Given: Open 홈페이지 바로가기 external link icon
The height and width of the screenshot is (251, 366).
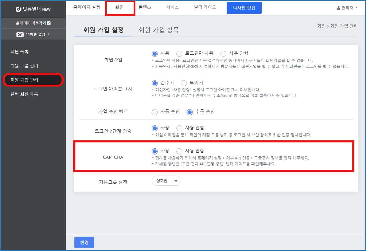Looking at the screenshot, I should tap(49, 23).
